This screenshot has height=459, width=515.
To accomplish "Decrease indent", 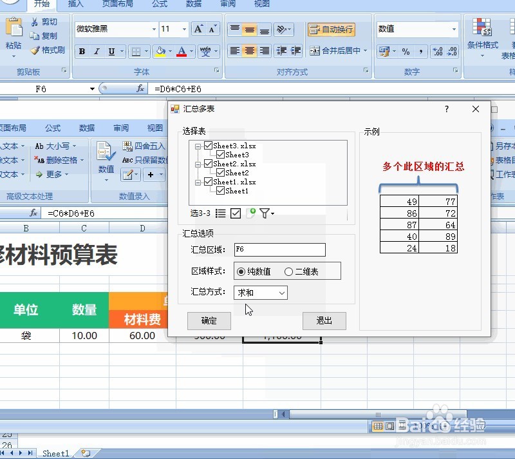I will click(281, 51).
